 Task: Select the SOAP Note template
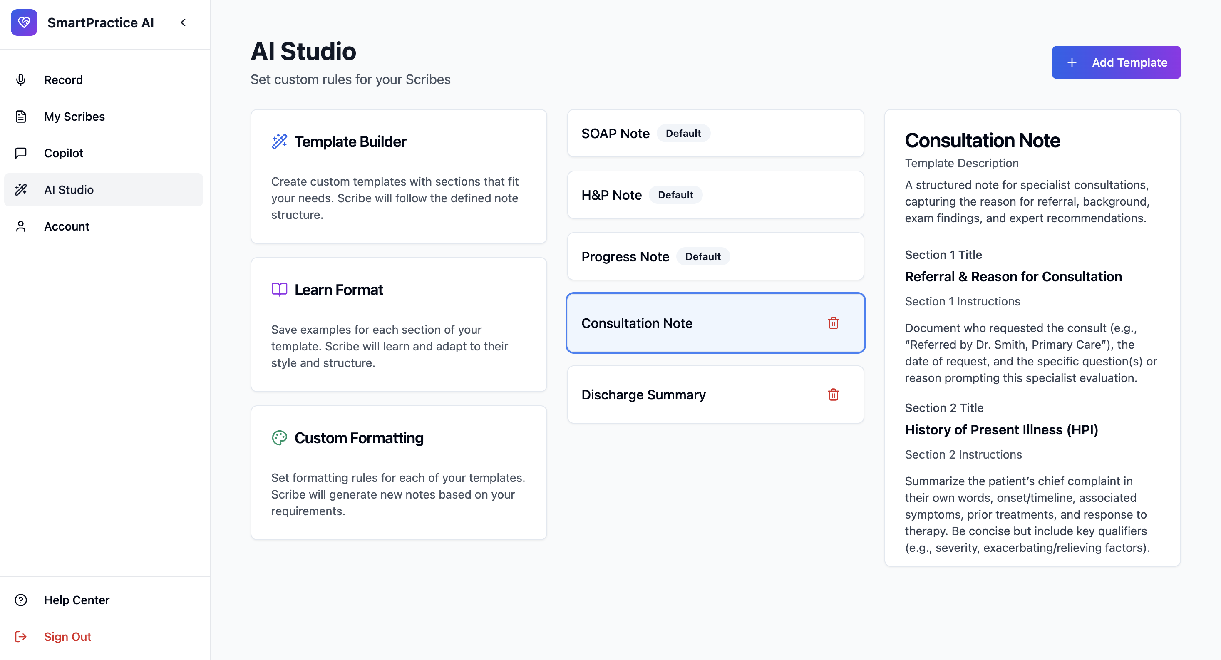click(x=615, y=134)
